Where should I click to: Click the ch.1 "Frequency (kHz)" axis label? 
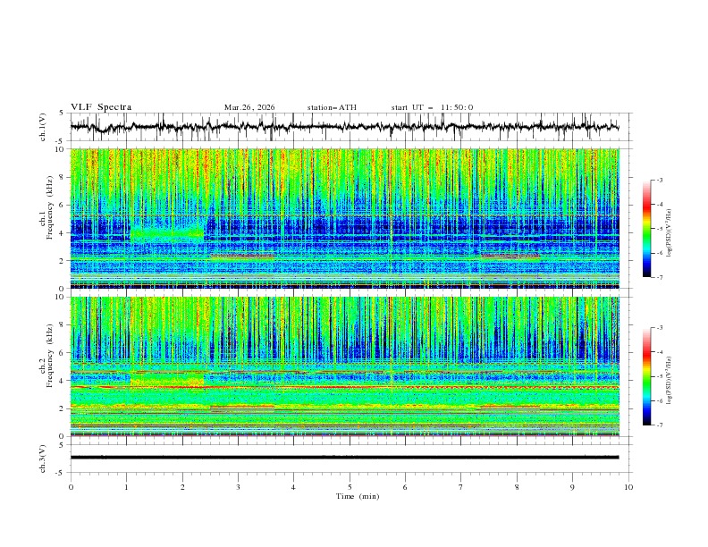(x=49, y=208)
